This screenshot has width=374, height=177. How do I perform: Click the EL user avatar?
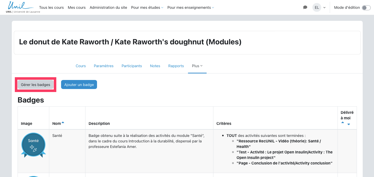(317, 8)
